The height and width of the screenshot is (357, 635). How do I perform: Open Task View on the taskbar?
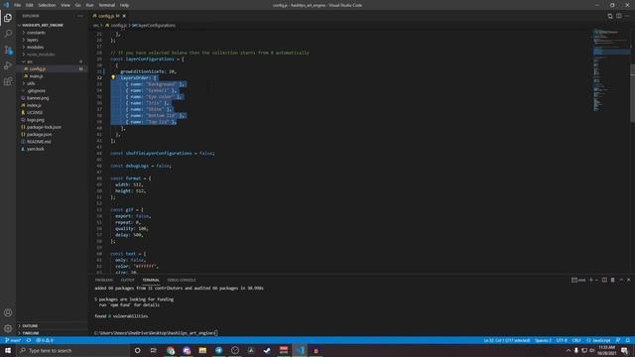click(154, 350)
